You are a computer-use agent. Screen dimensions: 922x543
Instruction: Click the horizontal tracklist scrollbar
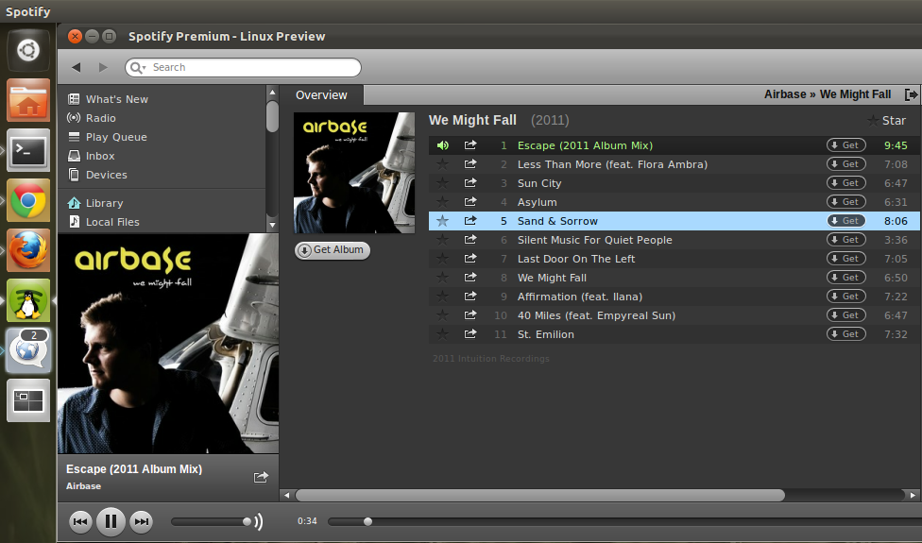coord(539,496)
